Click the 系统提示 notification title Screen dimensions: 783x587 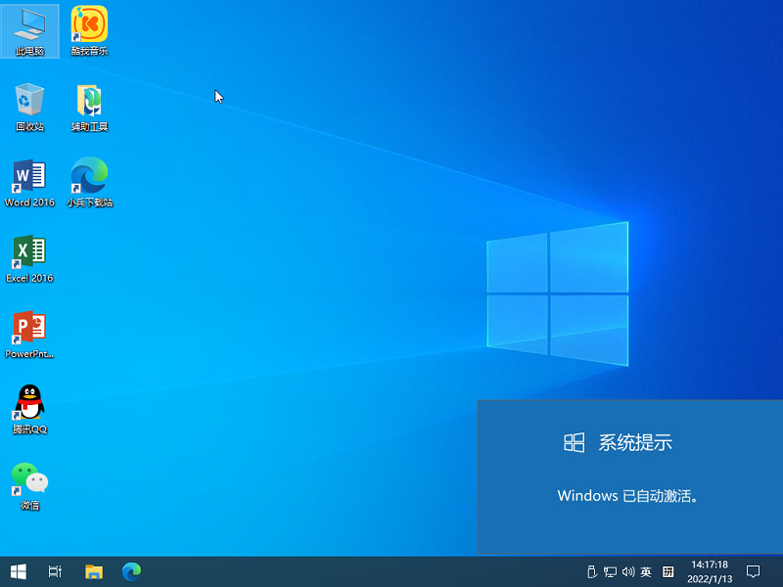(635, 443)
